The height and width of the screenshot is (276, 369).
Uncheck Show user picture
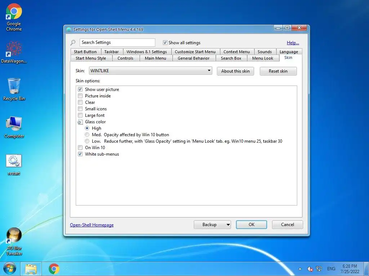(80, 89)
